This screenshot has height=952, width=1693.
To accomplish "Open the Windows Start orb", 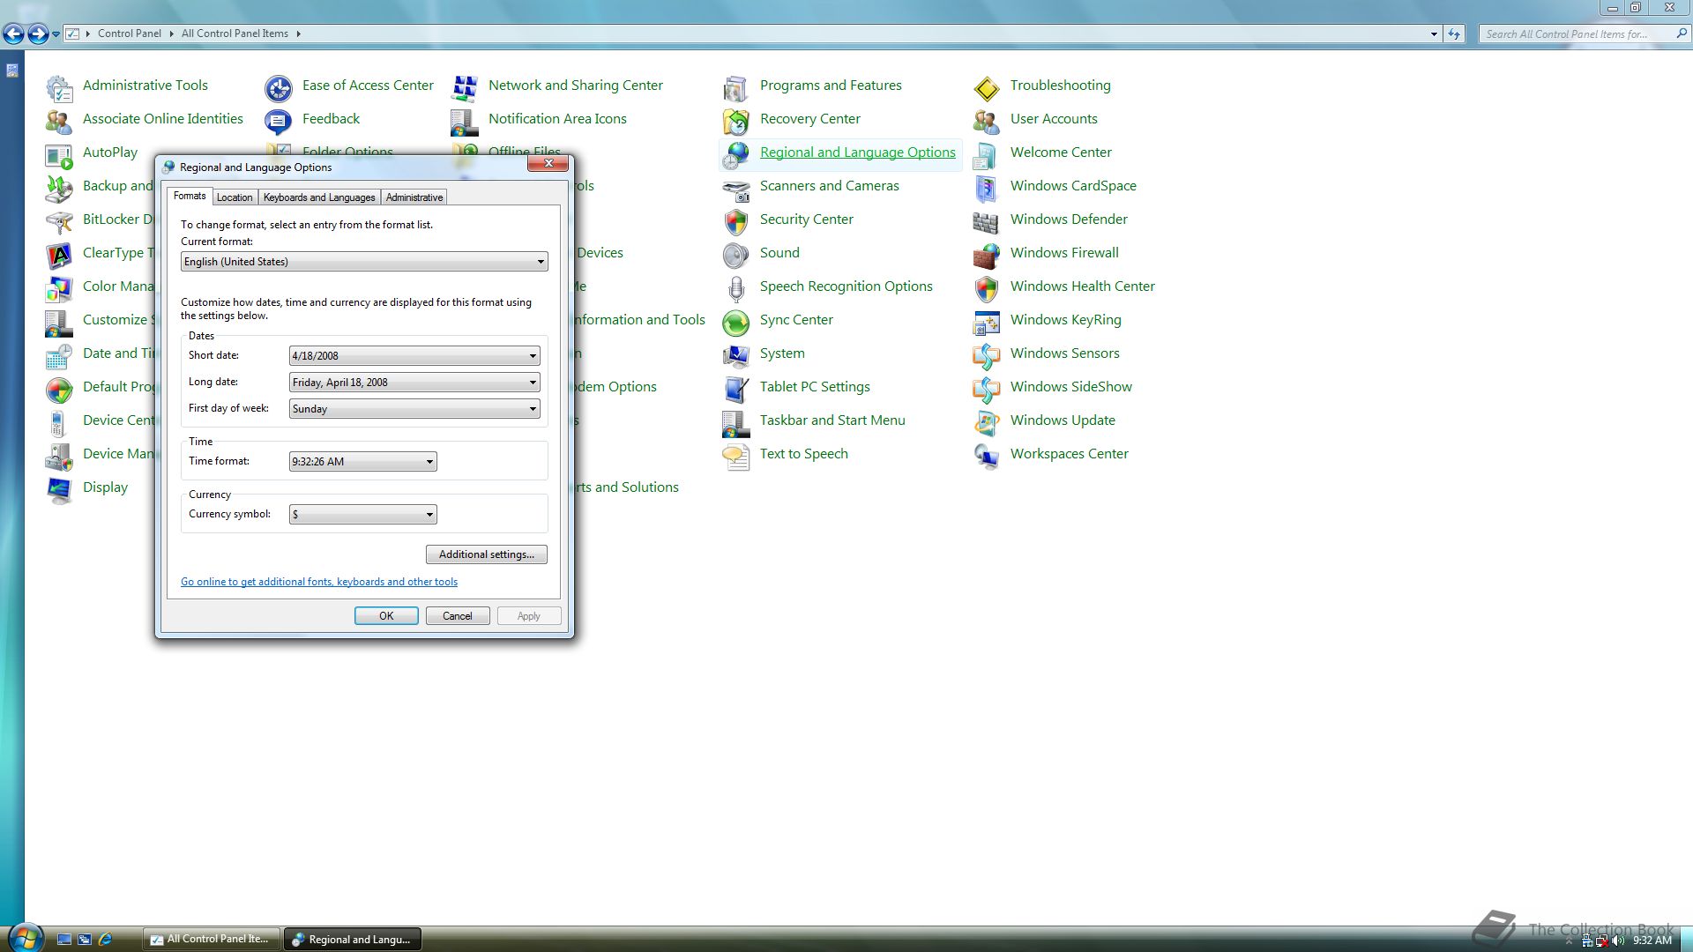I will [x=25, y=937].
